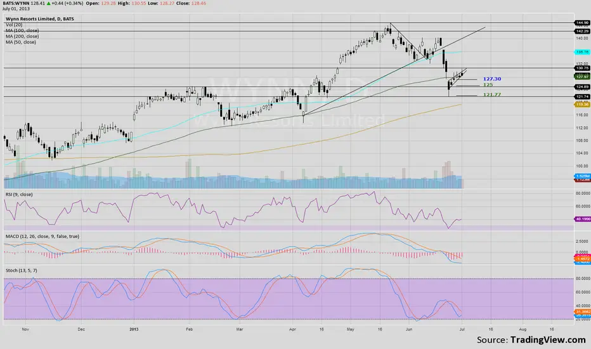Click the 80.0000 level on Stoch axis
This screenshot has width=591, height=349.
tap(583, 279)
